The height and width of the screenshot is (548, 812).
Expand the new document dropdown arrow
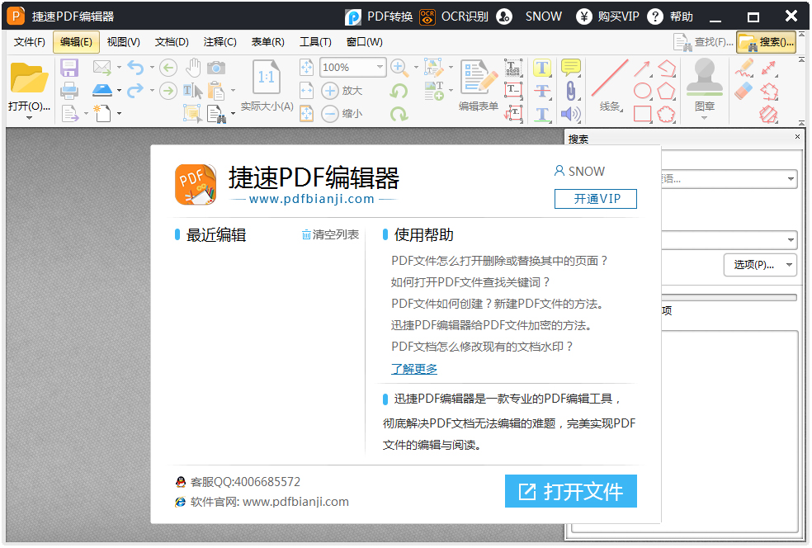click(119, 113)
